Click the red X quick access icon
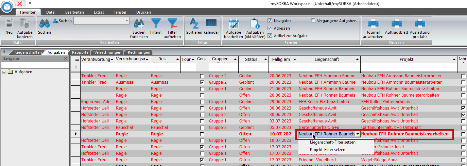The width and height of the screenshot is (467, 166). click(x=20, y=3)
